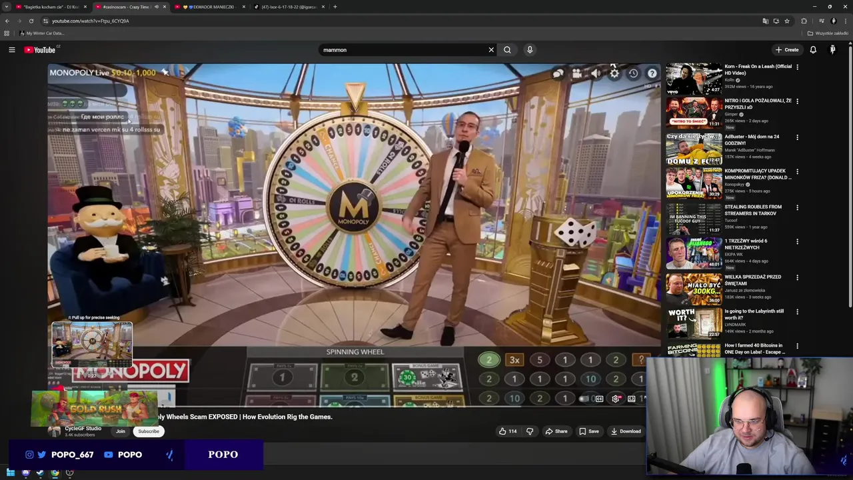This screenshot has height=480, width=853.
Task: Open the YouTube account avatar menu
Action: click(x=832, y=50)
